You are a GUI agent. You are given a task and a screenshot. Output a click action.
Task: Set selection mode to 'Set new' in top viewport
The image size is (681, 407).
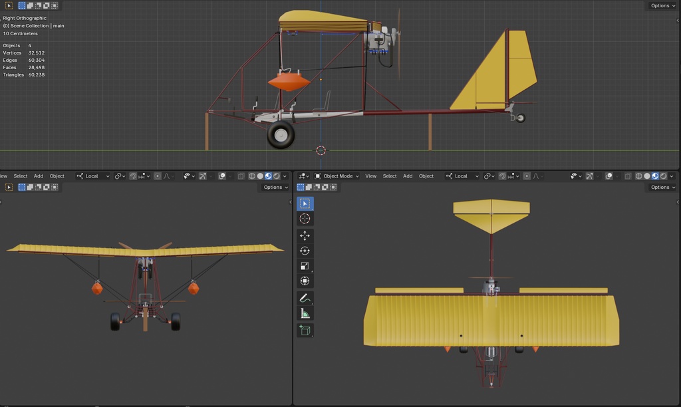pos(22,5)
